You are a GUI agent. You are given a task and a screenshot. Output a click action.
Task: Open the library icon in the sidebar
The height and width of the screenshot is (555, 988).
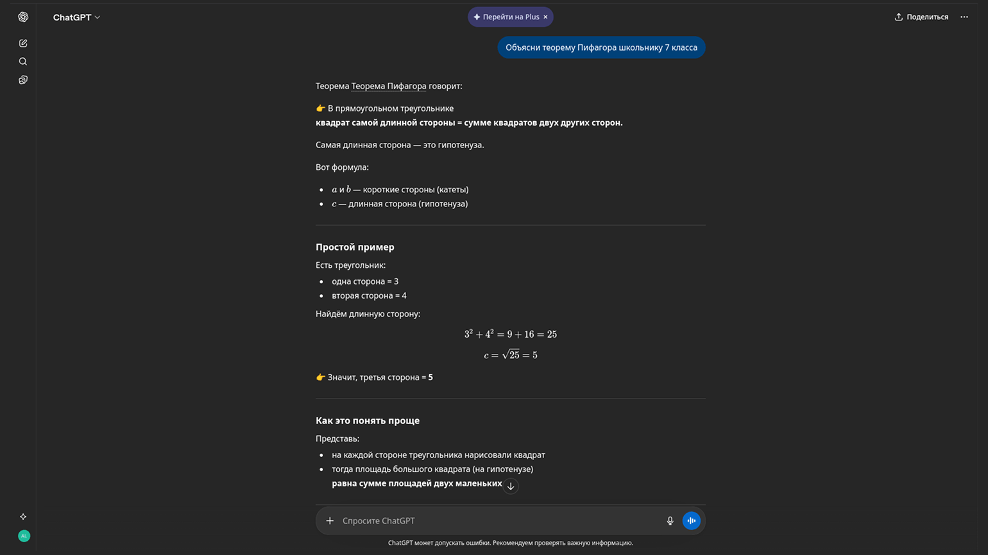point(23,80)
